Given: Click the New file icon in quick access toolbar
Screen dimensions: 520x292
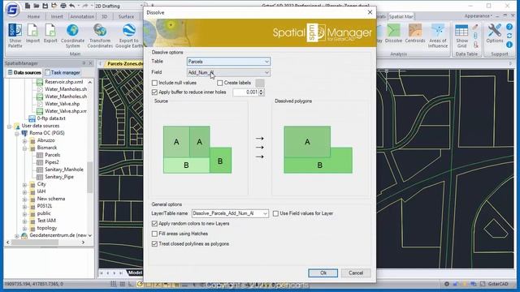Looking at the screenshot, I should pyautogui.click(x=28, y=6).
